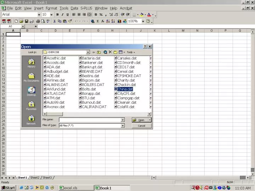Viewport: 255px width, 191px height.
Task: Click the Back arrow in Open dialog
Action: click(93, 52)
